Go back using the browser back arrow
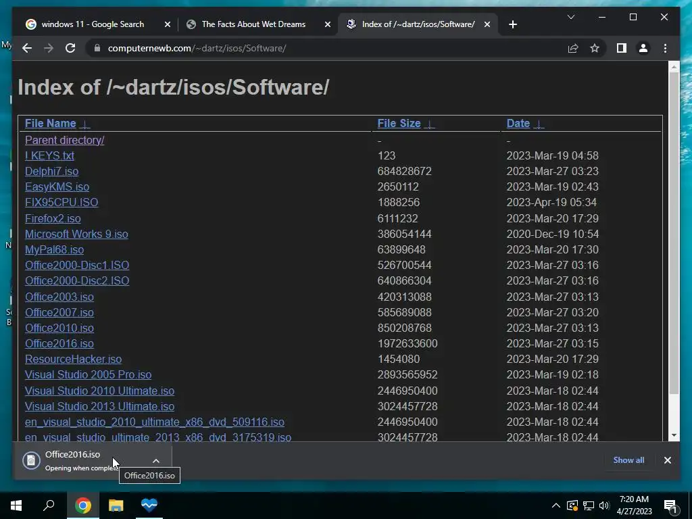This screenshot has height=519, width=692. pyautogui.click(x=27, y=48)
